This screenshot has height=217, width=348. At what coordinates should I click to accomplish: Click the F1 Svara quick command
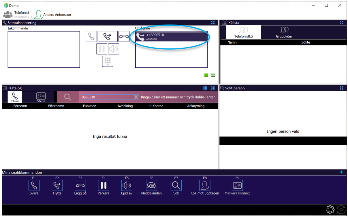click(x=34, y=186)
